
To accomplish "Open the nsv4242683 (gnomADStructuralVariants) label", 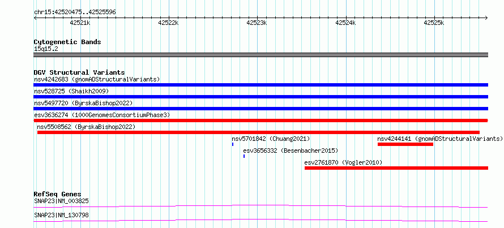I will tap(97, 79).
